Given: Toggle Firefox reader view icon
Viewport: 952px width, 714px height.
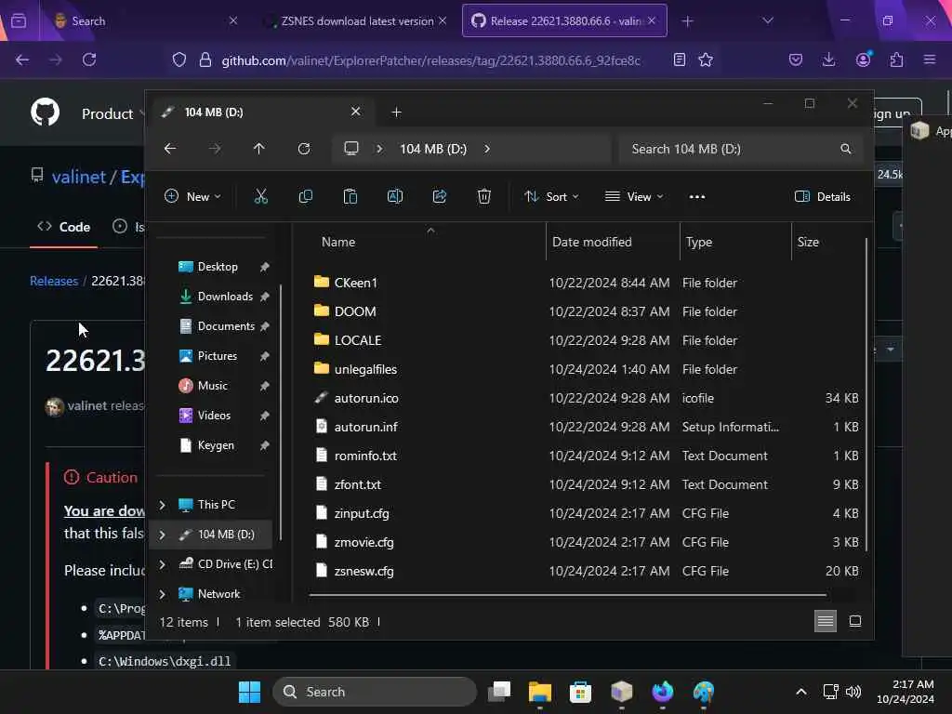Looking at the screenshot, I should [x=680, y=59].
